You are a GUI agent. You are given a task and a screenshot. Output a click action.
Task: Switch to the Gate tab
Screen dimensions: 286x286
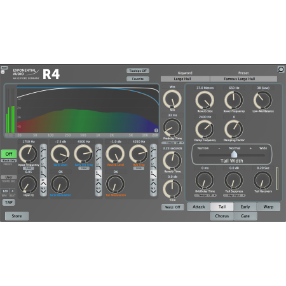coord(245,216)
